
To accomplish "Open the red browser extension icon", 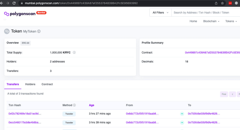I will pos(230,3).
